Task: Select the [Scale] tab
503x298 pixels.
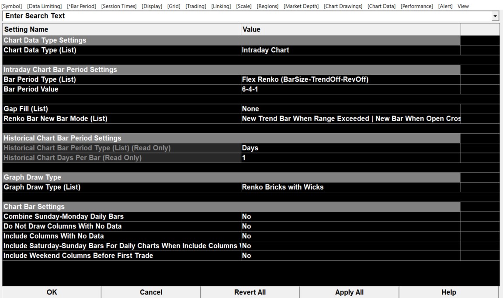Action: pos(244,6)
